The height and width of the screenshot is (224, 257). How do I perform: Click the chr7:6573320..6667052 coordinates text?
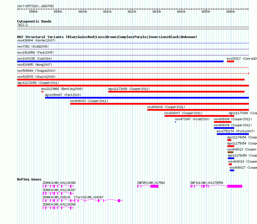coord(36,6)
